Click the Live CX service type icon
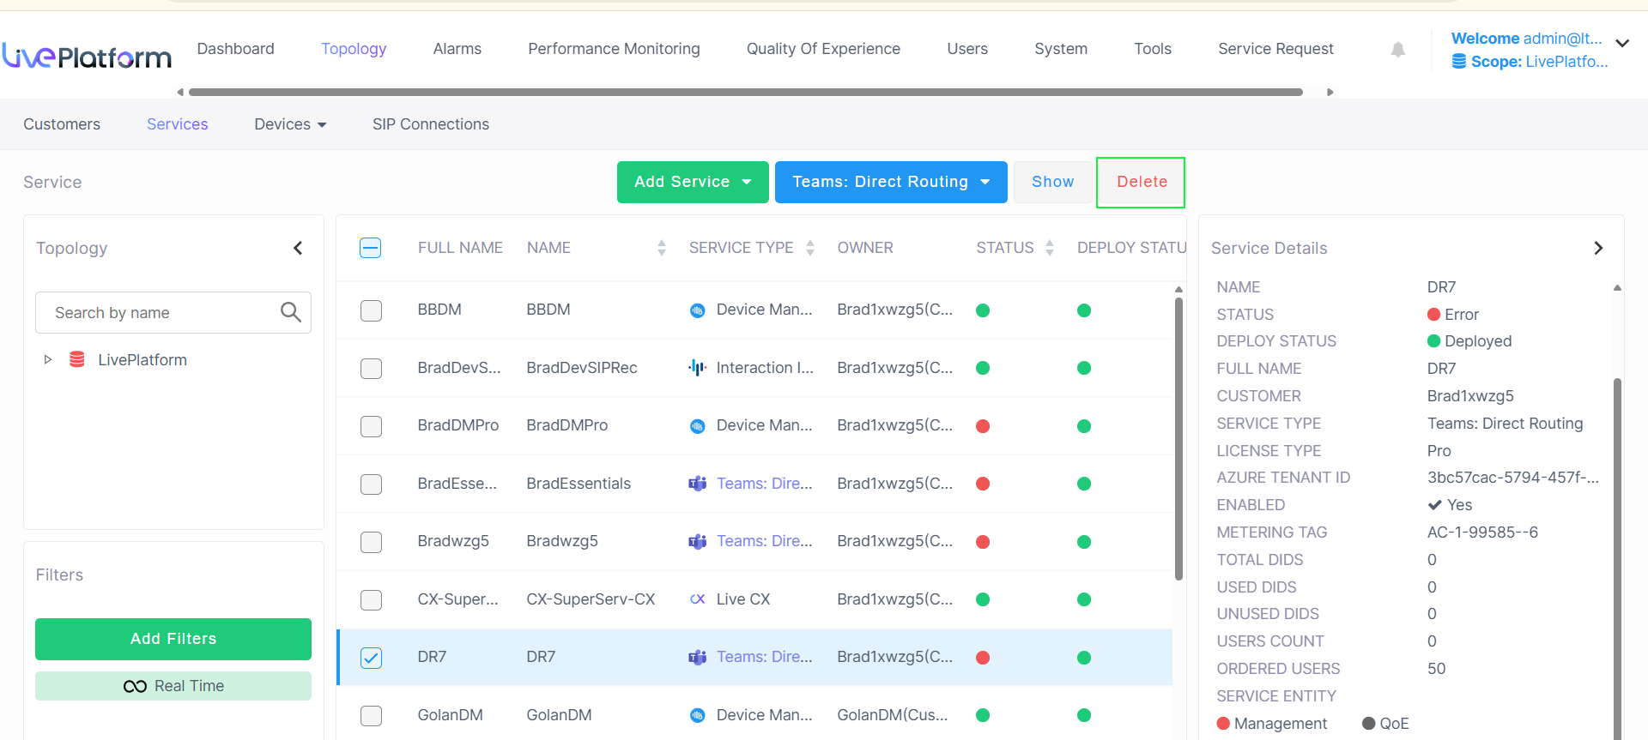1648x740 pixels. (698, 599)
